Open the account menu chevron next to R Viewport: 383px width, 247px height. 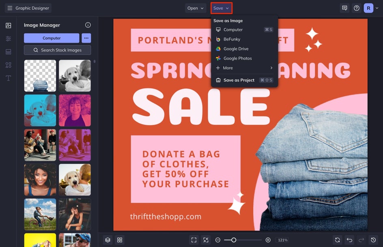[376, 8]
